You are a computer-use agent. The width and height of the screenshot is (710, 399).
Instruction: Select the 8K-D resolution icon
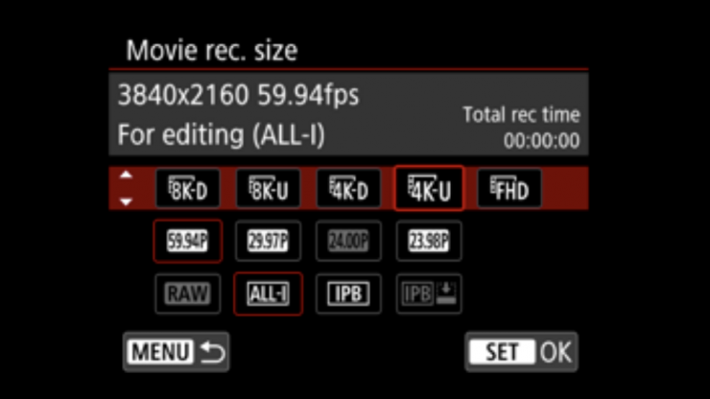pyautogui.click(x=188, y=188)
